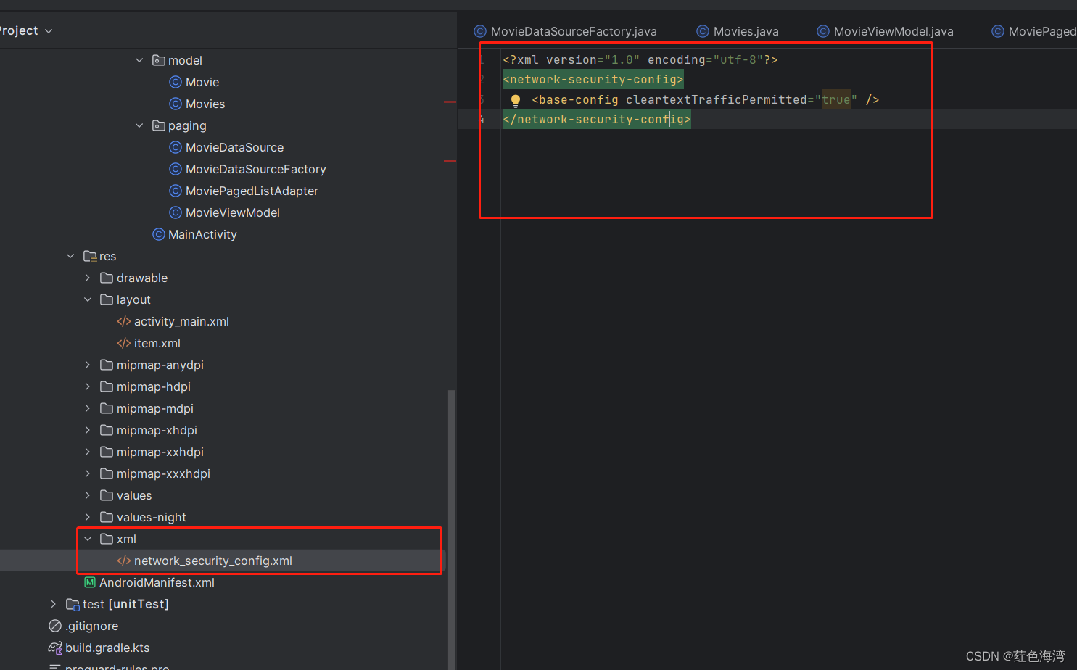Open the Project view dropdown
This screenshot has height=670, width=1077.
[x=48, y=30]
